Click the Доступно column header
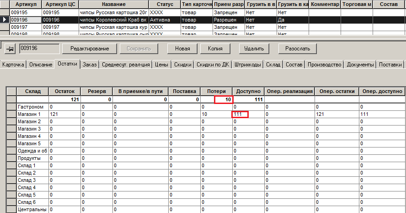406x213 pixels. (x=248, y=91)
